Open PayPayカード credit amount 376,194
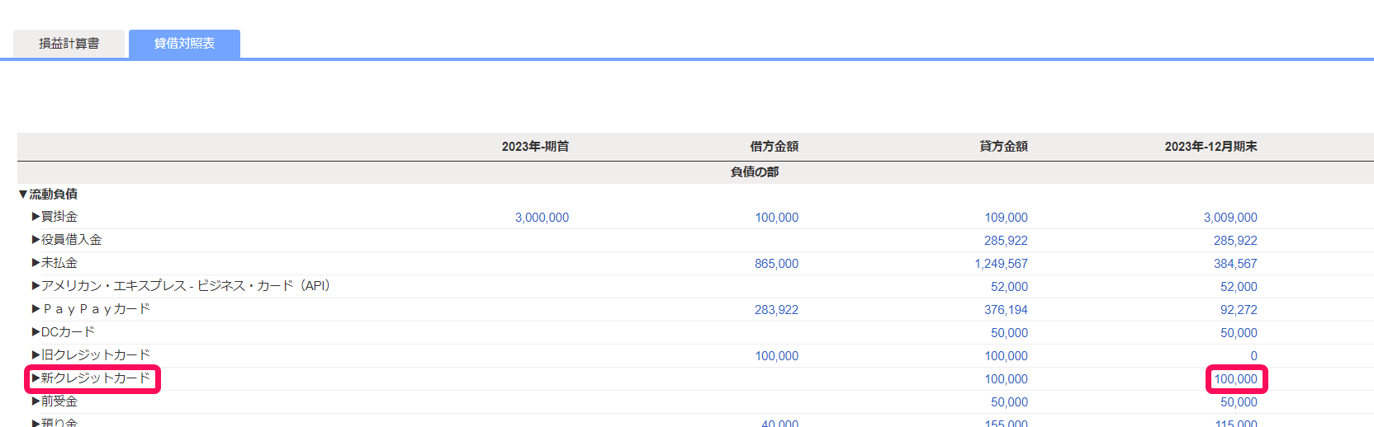This screenshot has width=1374, height=427. 1006,310
